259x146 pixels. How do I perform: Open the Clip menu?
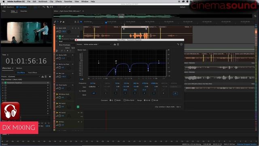click(51, 2)
